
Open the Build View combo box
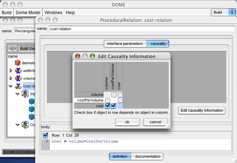coord(27,48)
